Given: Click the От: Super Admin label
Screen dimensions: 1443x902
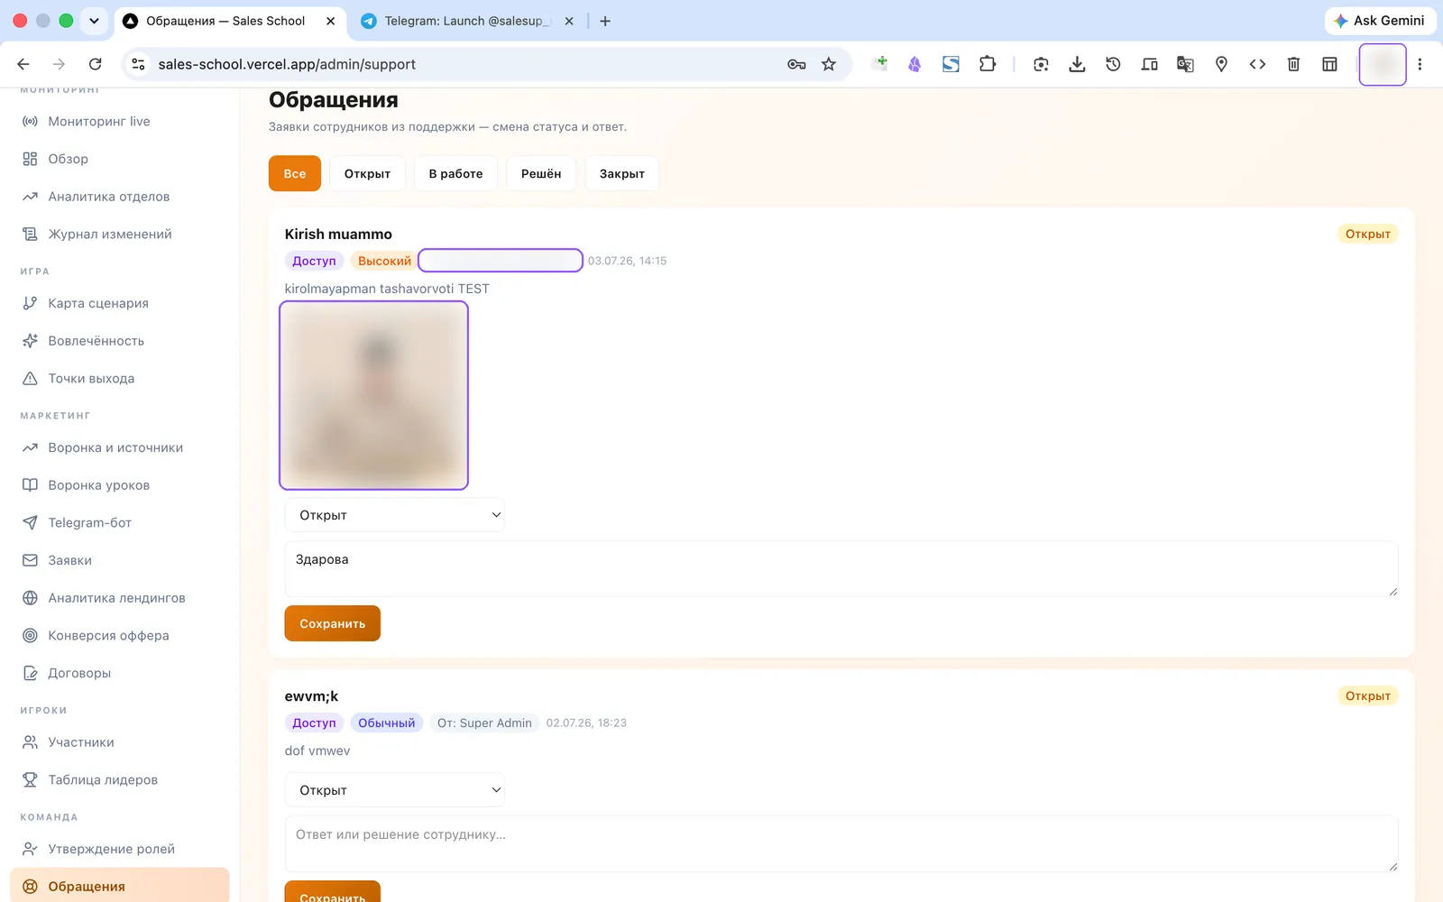Looking at the screenshot, I should [484, 723].
